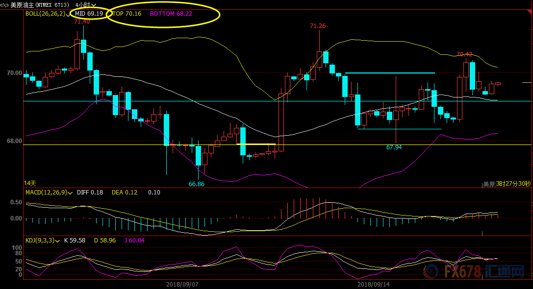Click the 14天 range label
The image size is (533, 289).
[x=30, y=183]
